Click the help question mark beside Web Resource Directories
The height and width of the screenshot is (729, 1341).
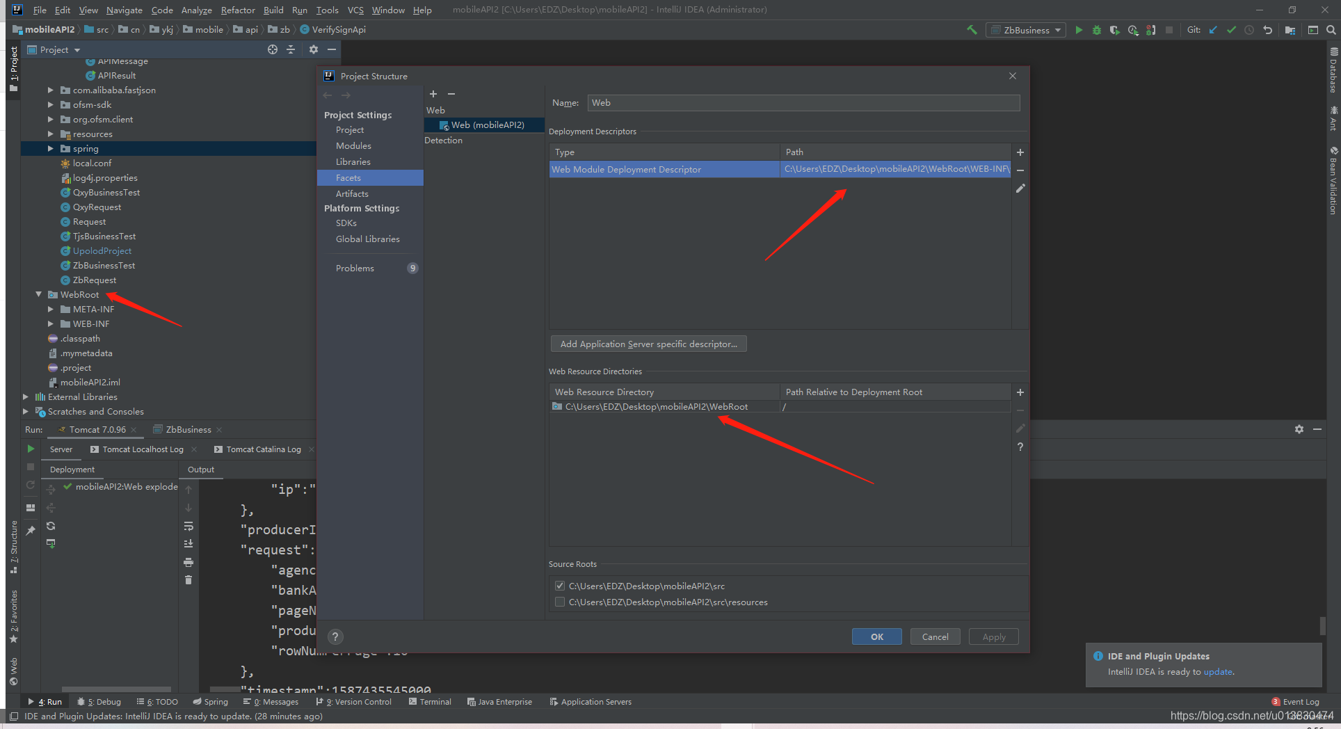click(1020, 447)
